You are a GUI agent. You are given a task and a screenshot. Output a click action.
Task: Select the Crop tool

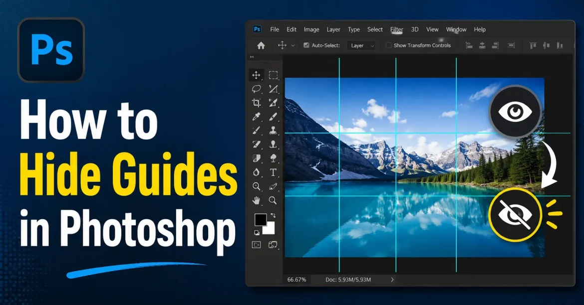[x=256, y=103]
